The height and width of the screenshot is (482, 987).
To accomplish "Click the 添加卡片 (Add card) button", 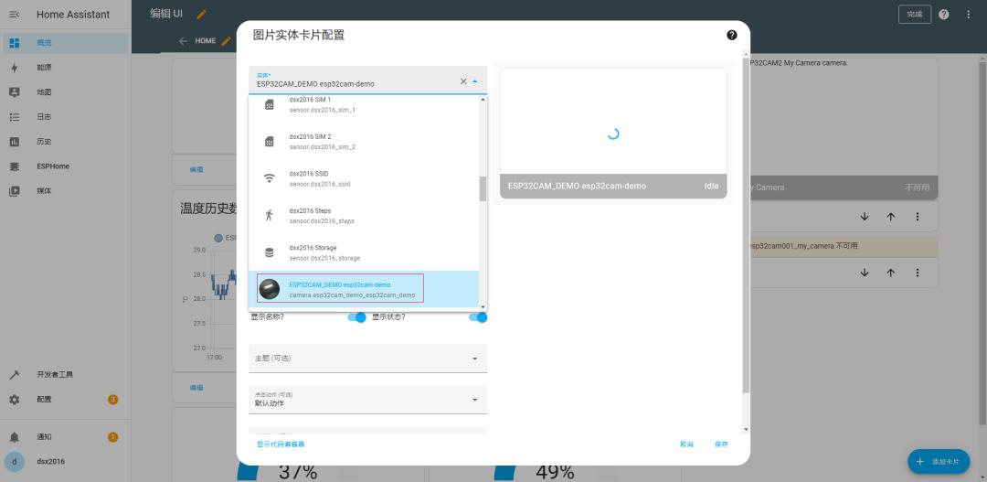I will point(939,462).
